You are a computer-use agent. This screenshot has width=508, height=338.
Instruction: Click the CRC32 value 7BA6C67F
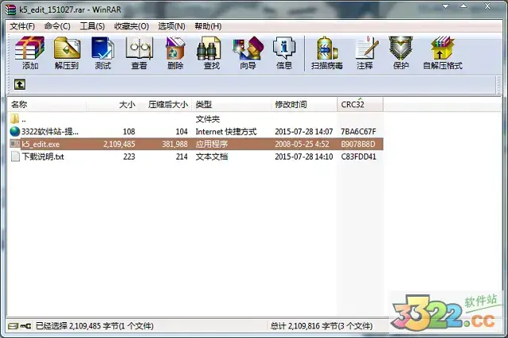click(x=358, y=132)
